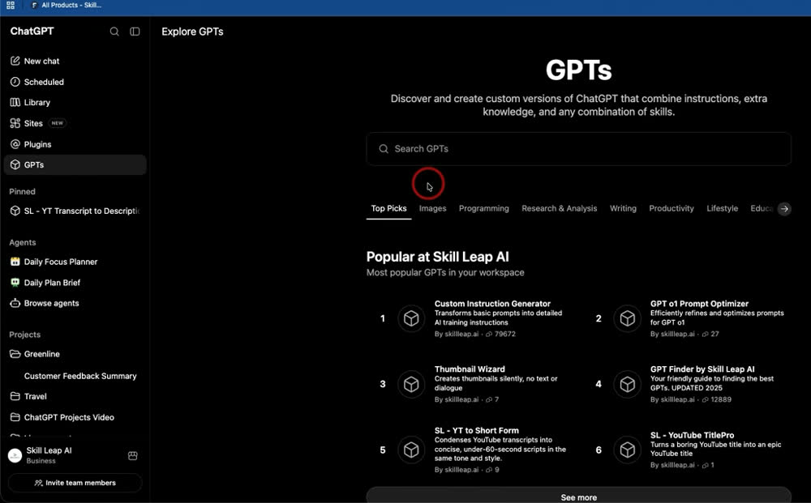The width and height of the screenshot is (811, 503).
Task: Open the Scheduled clock icon
Action: 15,82
